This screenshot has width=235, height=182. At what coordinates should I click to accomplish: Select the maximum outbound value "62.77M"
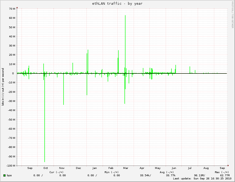pos(225,175)
